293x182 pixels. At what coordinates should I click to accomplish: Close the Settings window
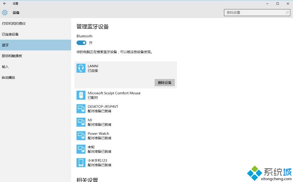coord(288,4)
